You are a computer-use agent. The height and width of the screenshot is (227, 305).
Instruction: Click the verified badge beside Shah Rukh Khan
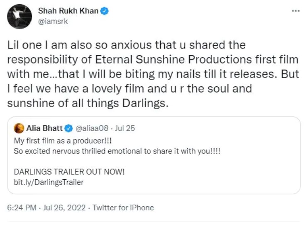105,11
